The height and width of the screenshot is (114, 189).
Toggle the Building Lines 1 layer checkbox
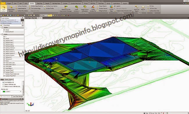(4, 40)
